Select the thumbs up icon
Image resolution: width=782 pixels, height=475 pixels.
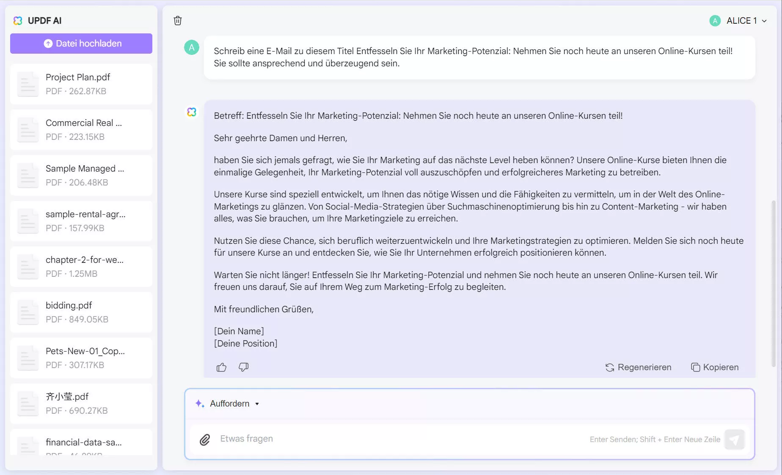[x=221, y=367]
